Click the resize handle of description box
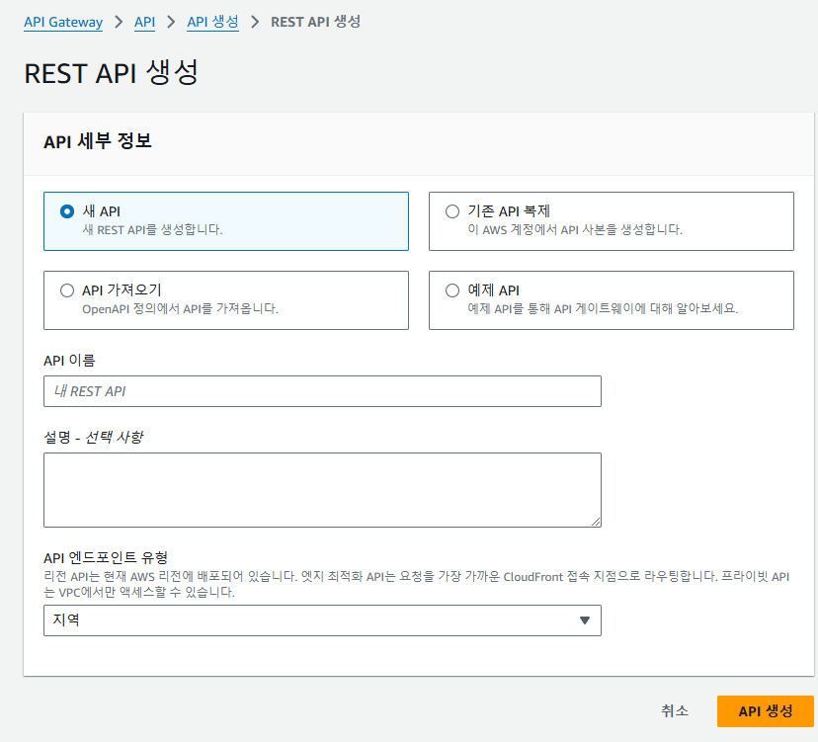Viewport: 818px width, 742px height. (596, 522)
